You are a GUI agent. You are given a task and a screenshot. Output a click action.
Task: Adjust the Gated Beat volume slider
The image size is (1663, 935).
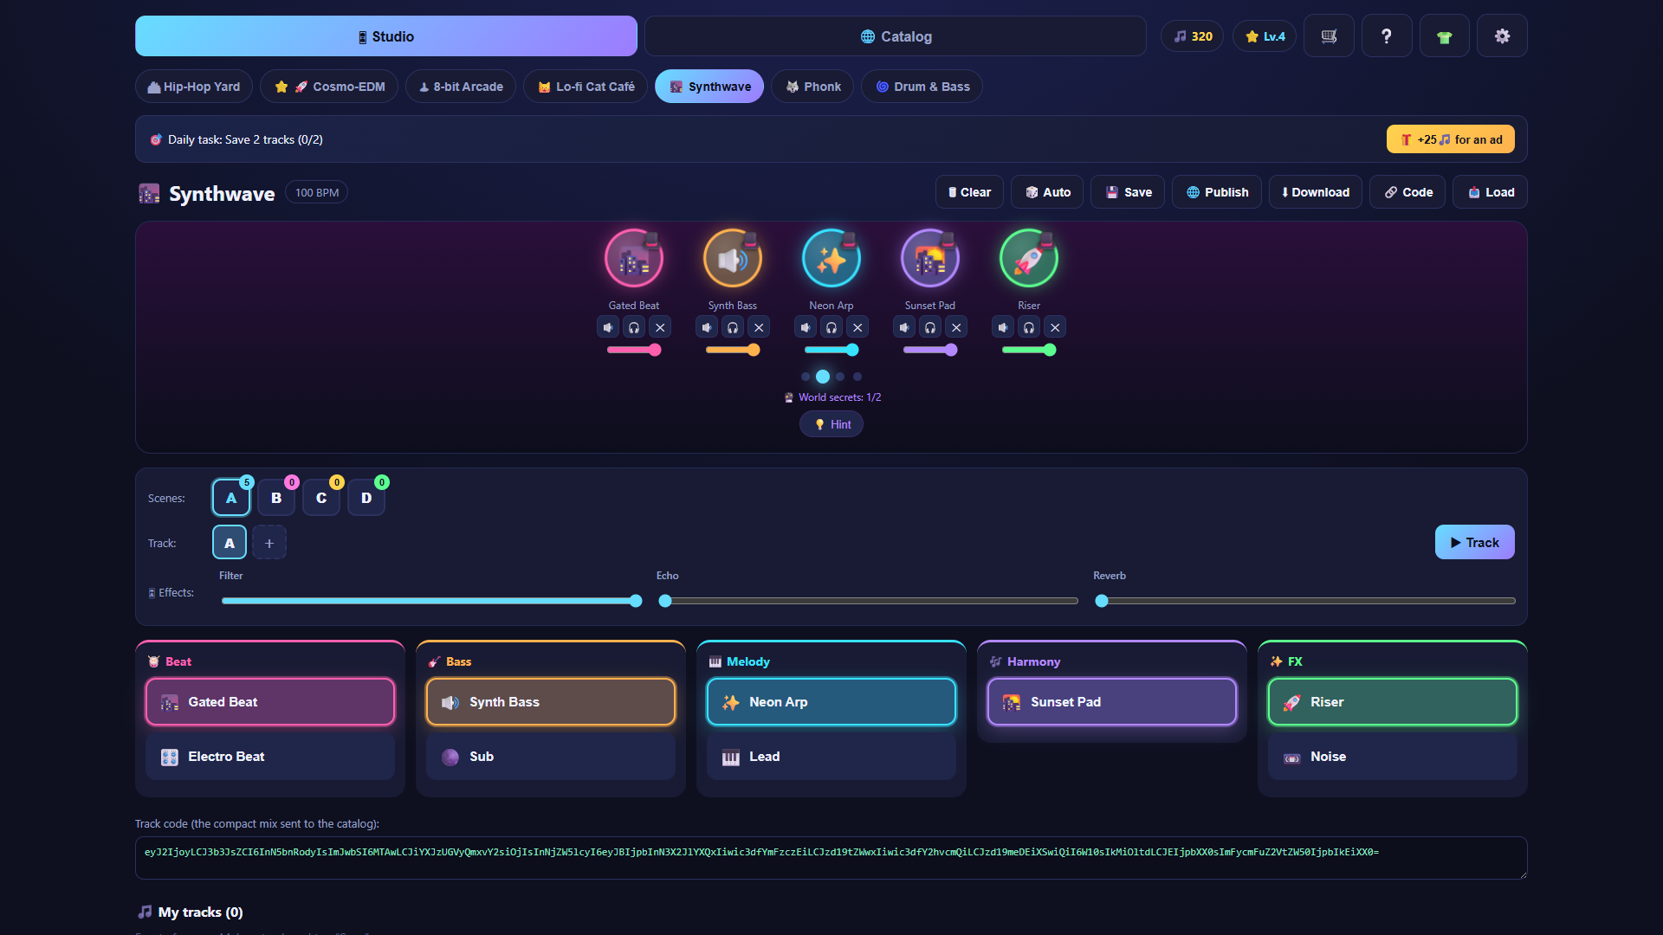pos(634,350)
